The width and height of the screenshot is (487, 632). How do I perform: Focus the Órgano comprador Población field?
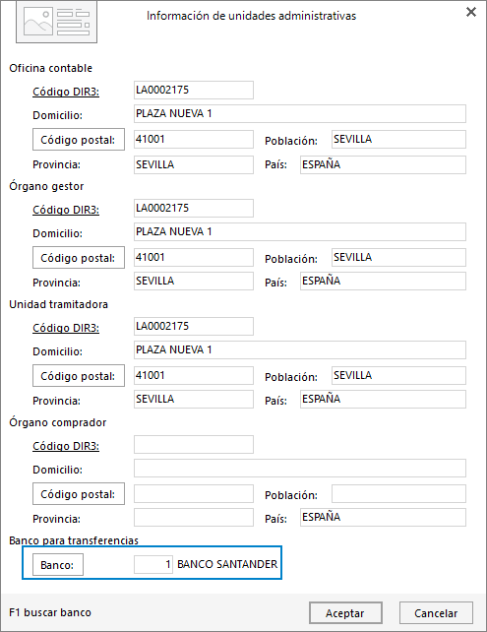398,494
